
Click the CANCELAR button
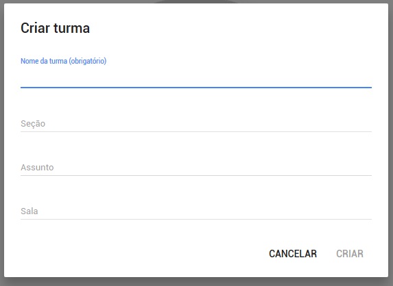pos(293,254)
